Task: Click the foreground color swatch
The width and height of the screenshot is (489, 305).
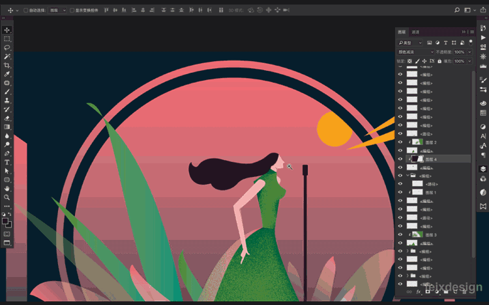Action: 5,220
